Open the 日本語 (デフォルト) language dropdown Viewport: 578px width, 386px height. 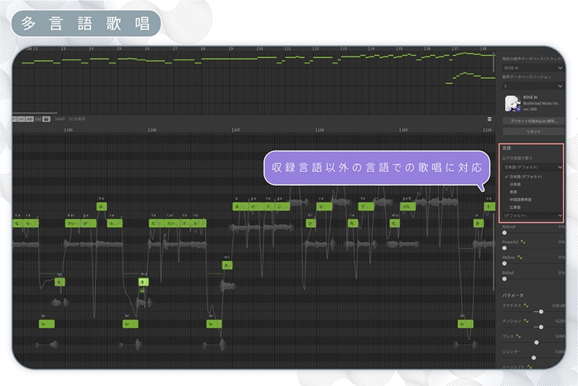(532, 166)
